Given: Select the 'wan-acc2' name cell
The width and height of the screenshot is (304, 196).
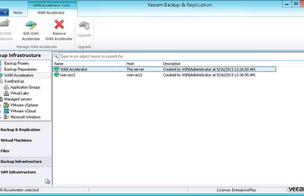Looking at the screenshot, I should tap(67, 75).
